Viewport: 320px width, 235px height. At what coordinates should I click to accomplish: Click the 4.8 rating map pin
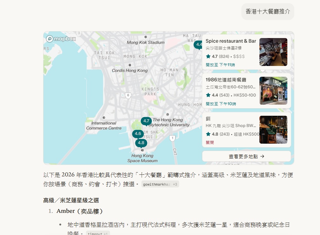coord(141,143)
